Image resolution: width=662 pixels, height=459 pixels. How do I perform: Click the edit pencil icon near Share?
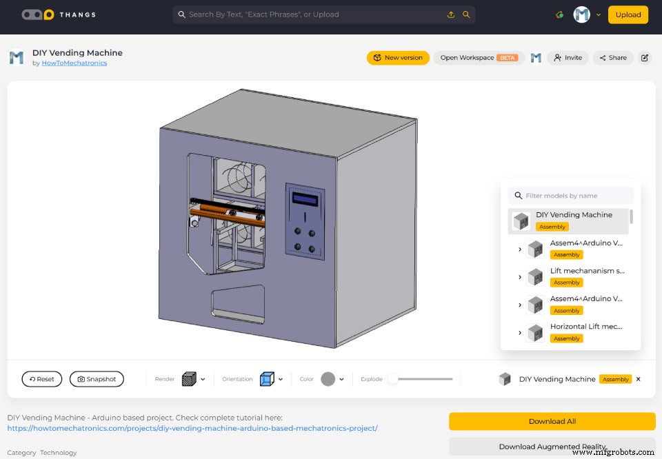(x=645, y=57)
